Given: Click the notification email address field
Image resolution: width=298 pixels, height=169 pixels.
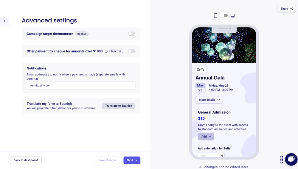Looking at the screenshot, I should [81, 86].
